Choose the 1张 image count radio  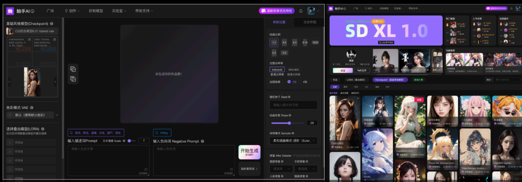[x=289, y=82]
